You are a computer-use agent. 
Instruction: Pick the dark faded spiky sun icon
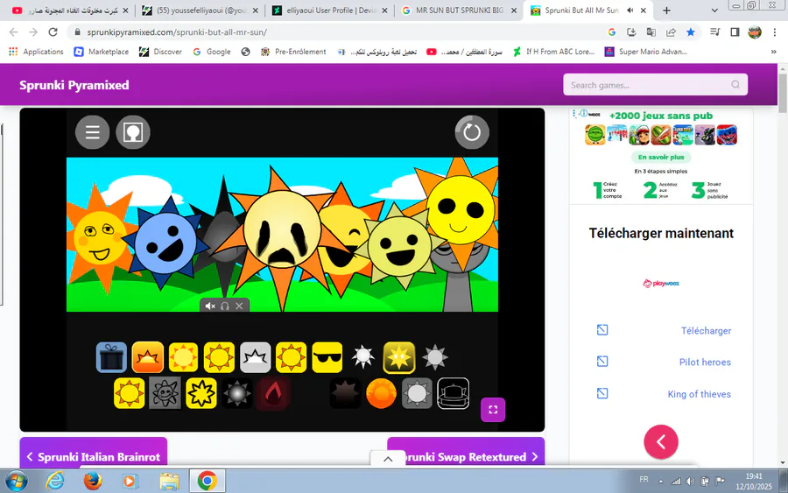point(345,393)
